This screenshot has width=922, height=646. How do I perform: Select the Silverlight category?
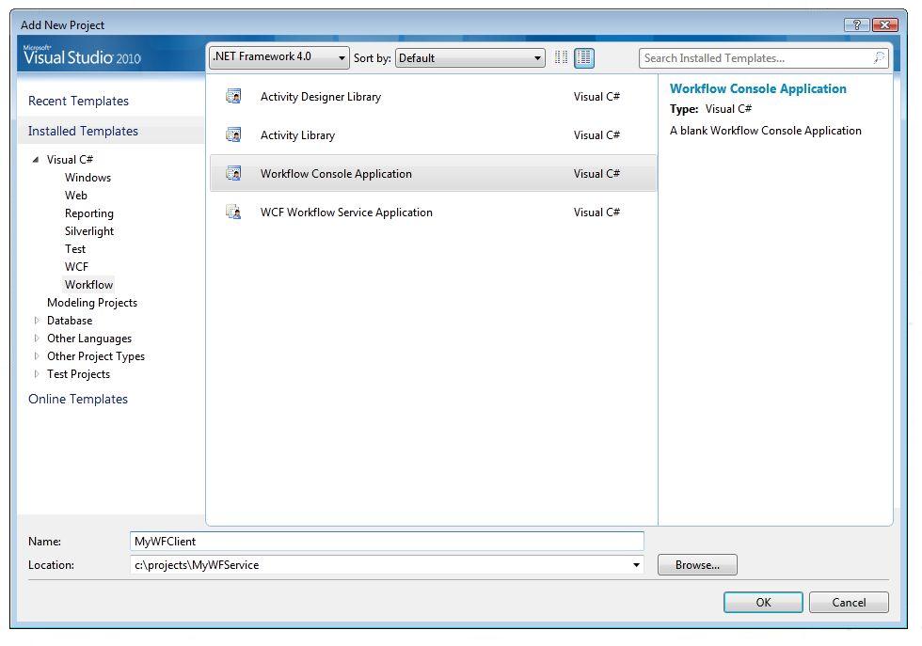88,231
